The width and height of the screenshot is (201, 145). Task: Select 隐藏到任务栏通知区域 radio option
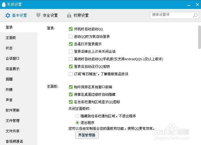77,116
